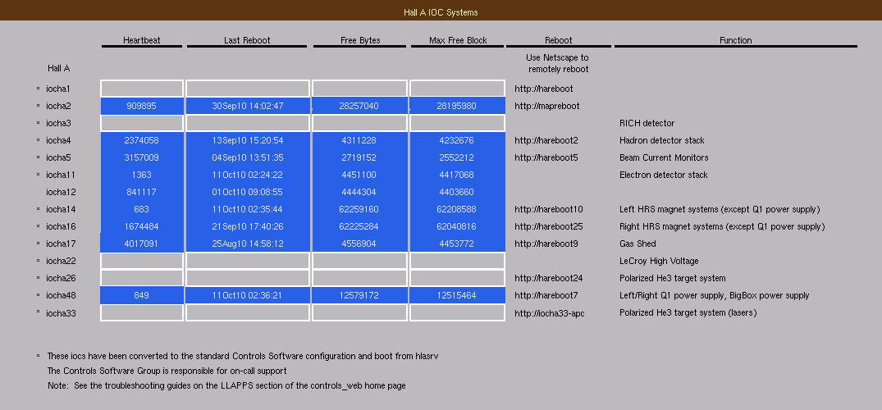Viewport: 882px width, 410px height.
Task: Click max free block 12515464
Action: 457,295
